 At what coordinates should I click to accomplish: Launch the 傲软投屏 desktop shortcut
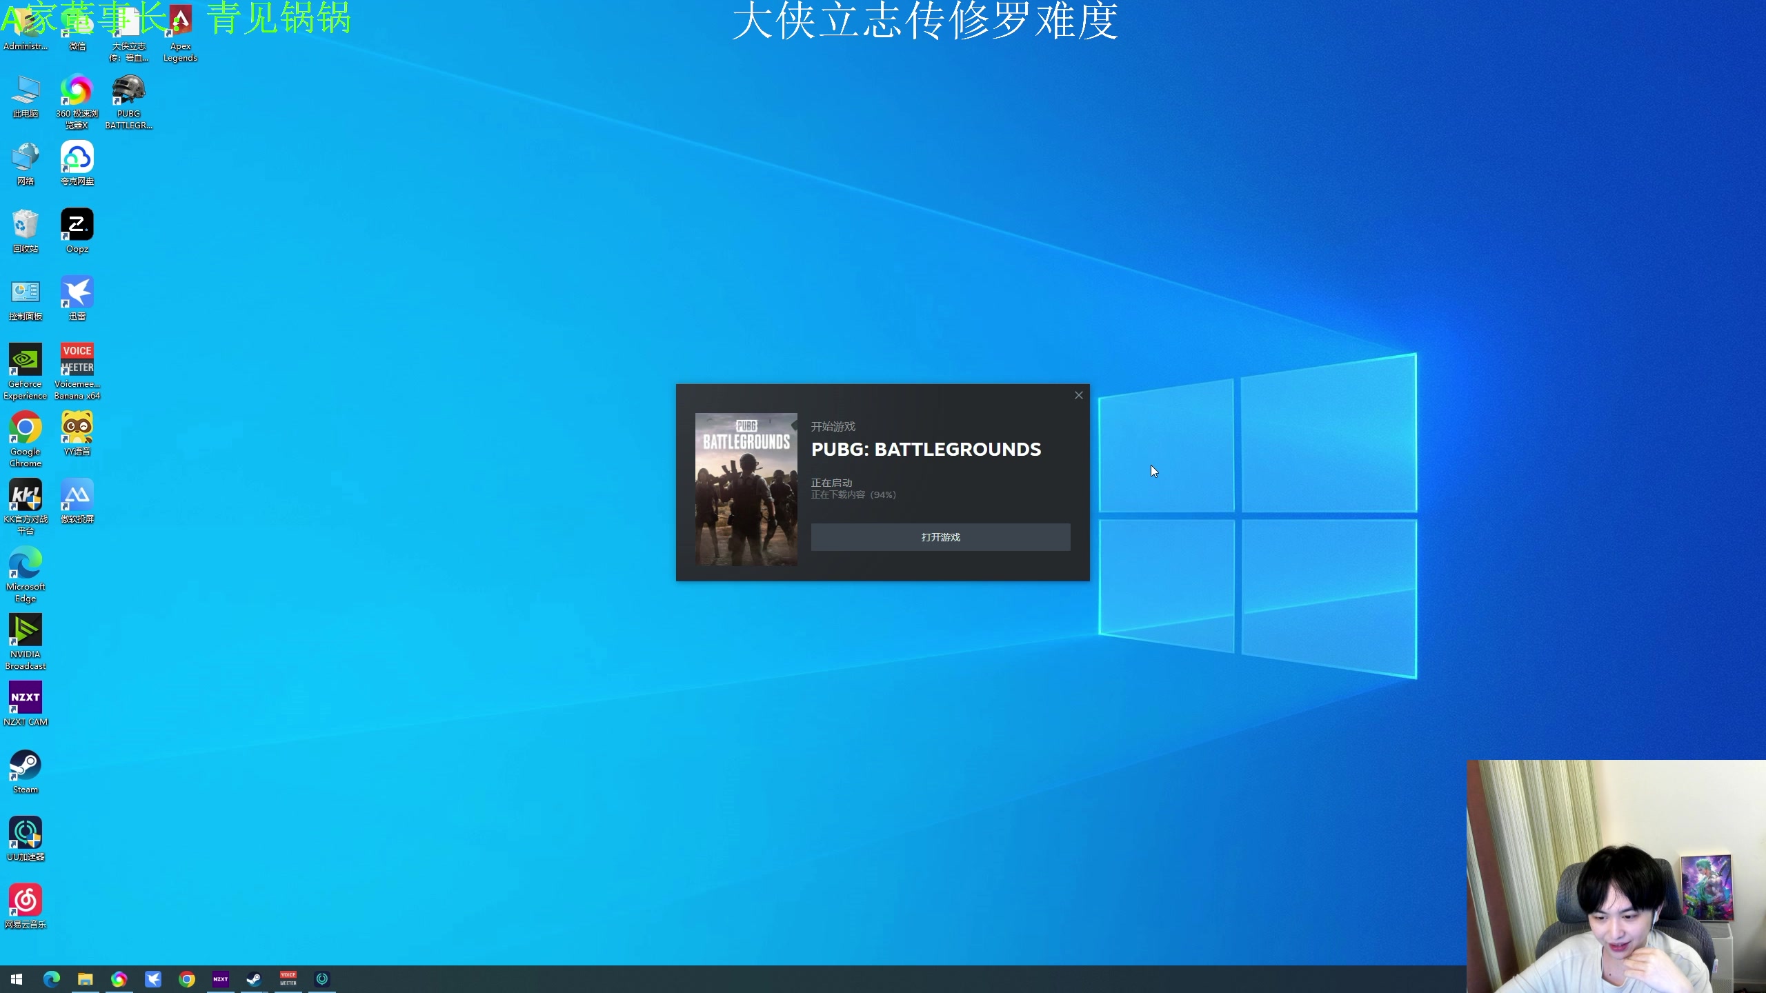pyautogui.click(x=77, y=502)
